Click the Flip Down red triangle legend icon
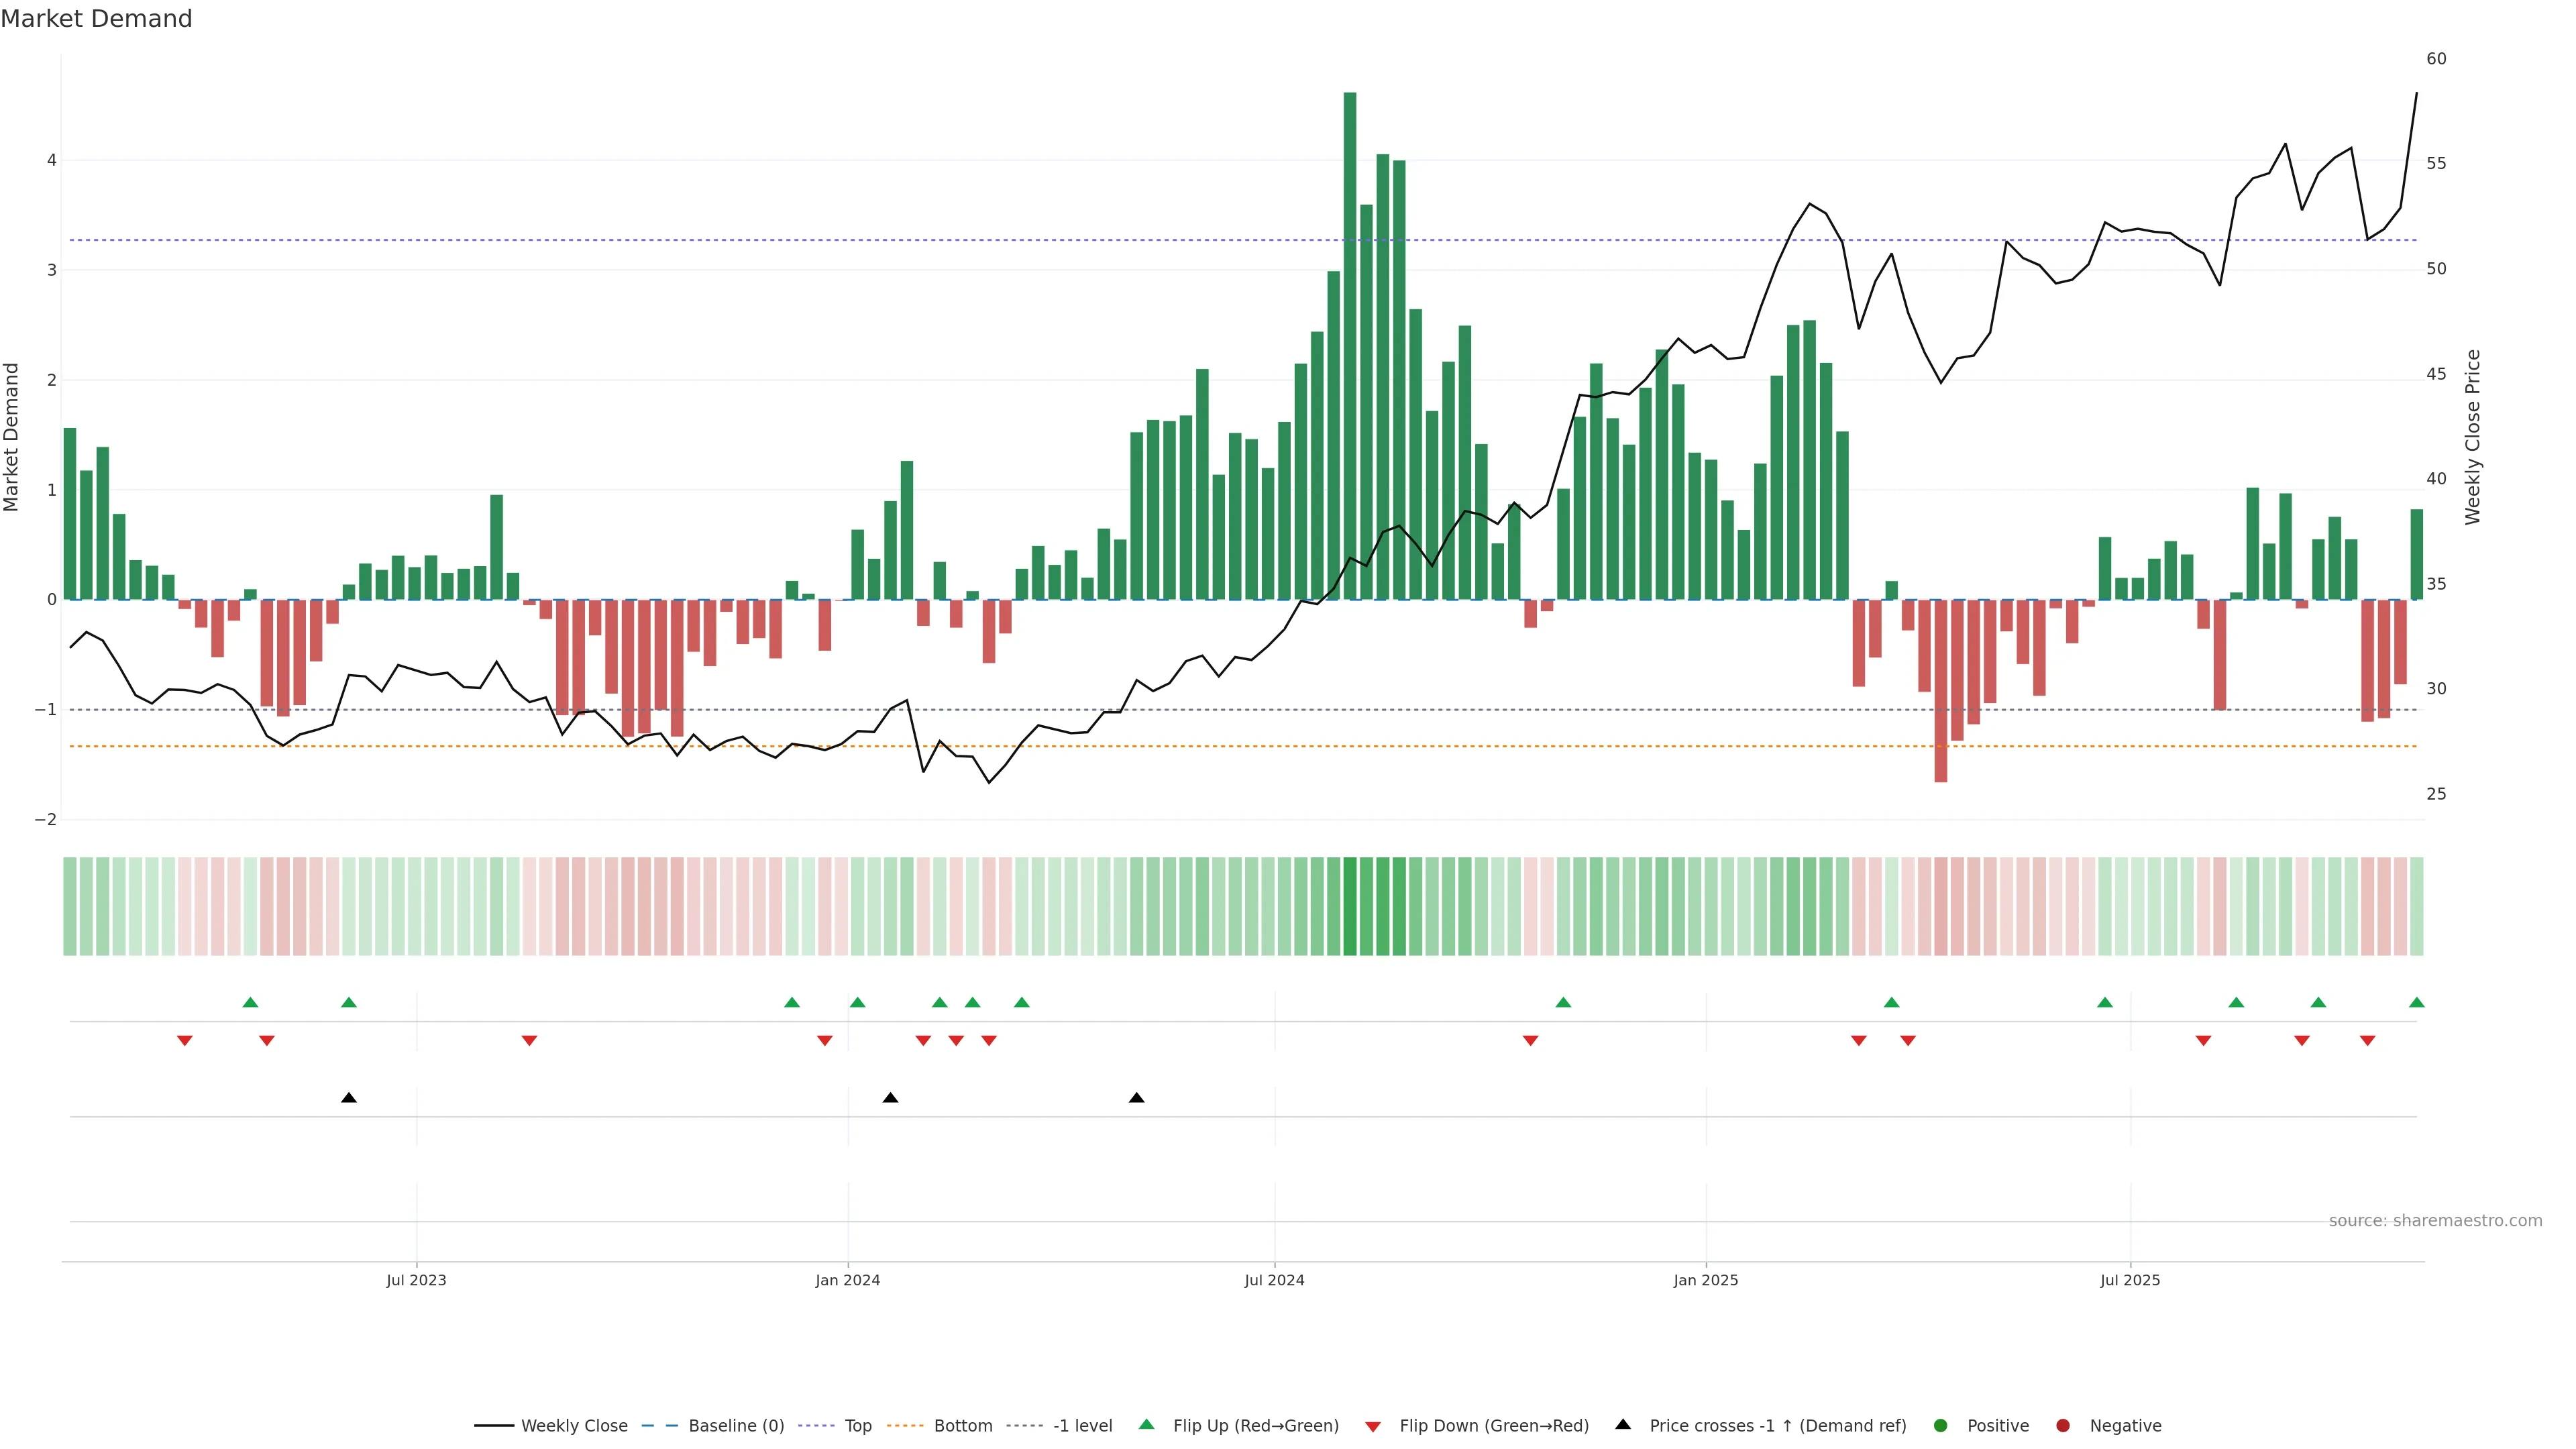This screenshot has width=2576, height=1449. pyautogui.click(x=1373, y=1426)
